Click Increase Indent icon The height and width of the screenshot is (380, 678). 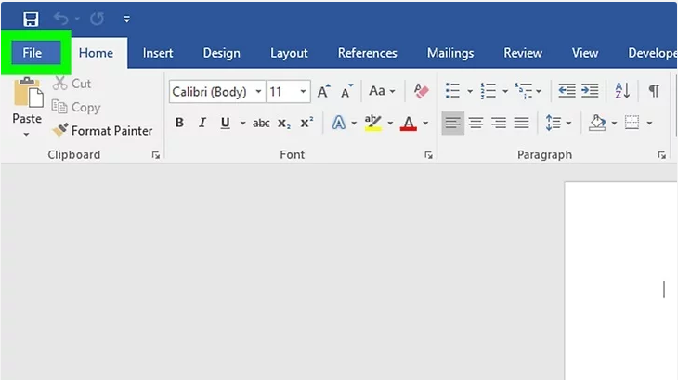(x=590, y=91)
